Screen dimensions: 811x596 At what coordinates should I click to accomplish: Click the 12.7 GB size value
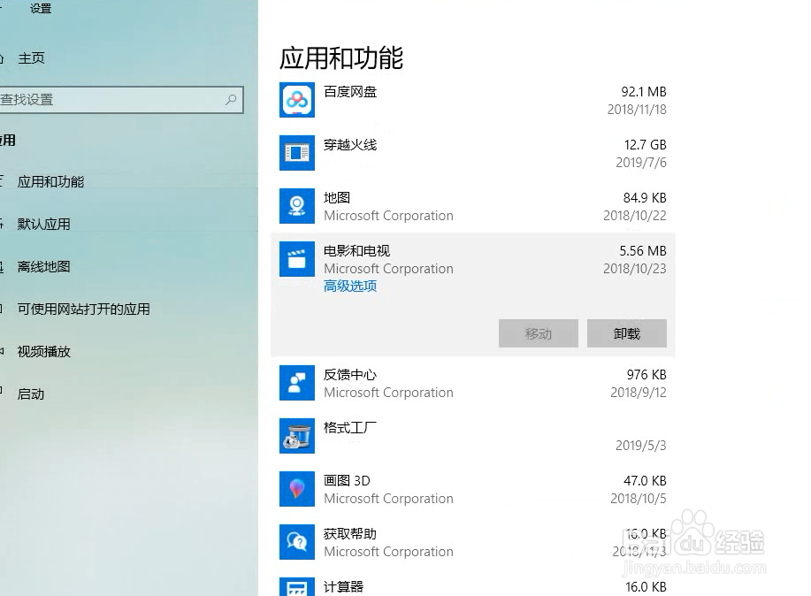(x=645, y=145)
